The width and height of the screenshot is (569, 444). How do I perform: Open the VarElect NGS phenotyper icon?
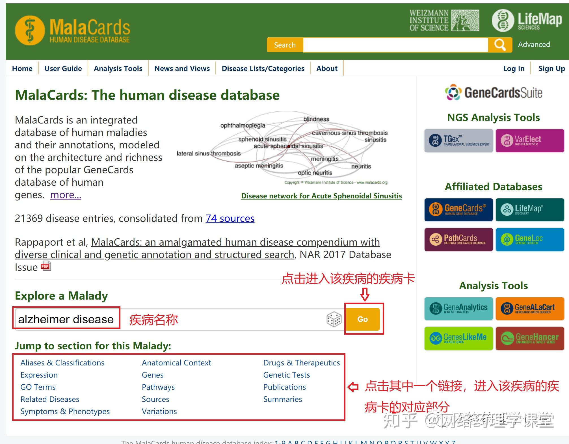coord(530,140)
